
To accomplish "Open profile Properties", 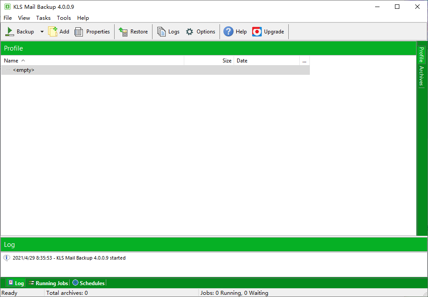I will coord(92,32).
